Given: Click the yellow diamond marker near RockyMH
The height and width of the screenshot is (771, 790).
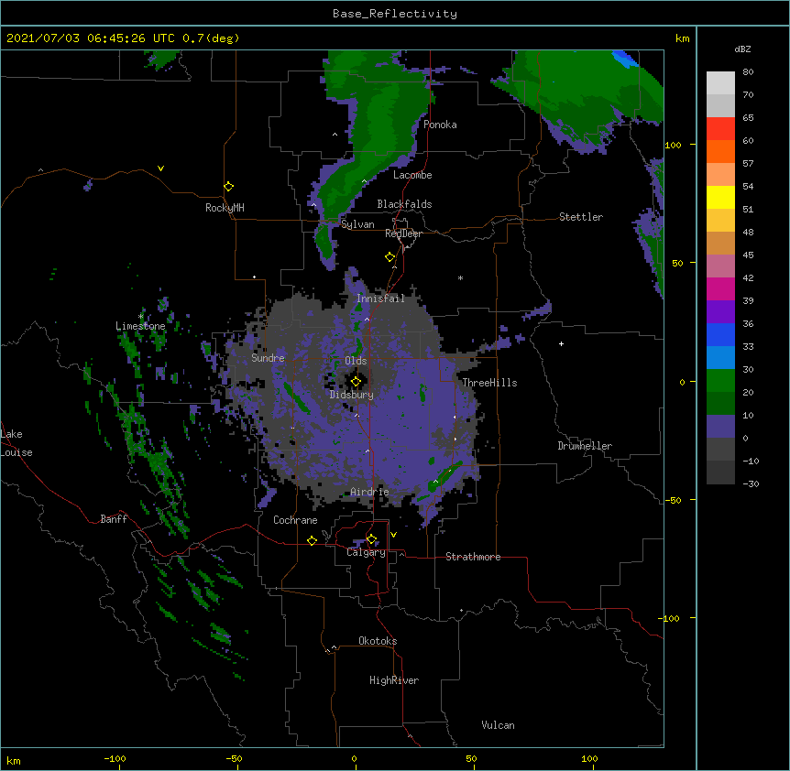Looking at the screenshot, I should point(229,187).
